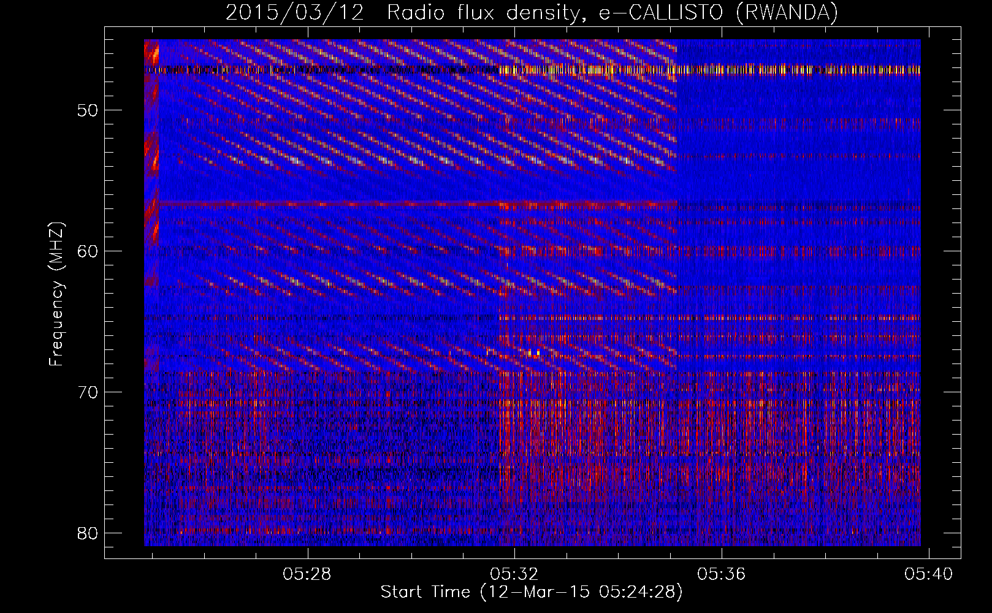Viewport: 992px width, 613px height.
Task: Click the 50 MHz frequency tick label
Action: [88, 110]
